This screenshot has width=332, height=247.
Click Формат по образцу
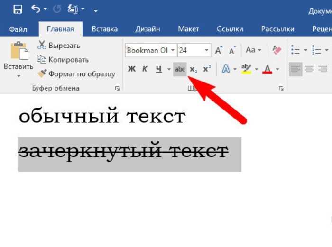(76, 73)
